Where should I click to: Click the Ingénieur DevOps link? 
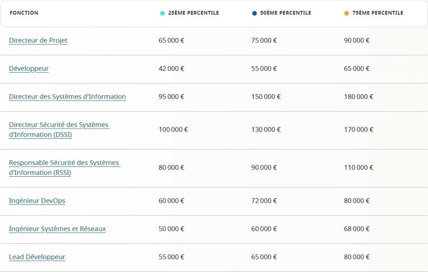coord(37,201)
